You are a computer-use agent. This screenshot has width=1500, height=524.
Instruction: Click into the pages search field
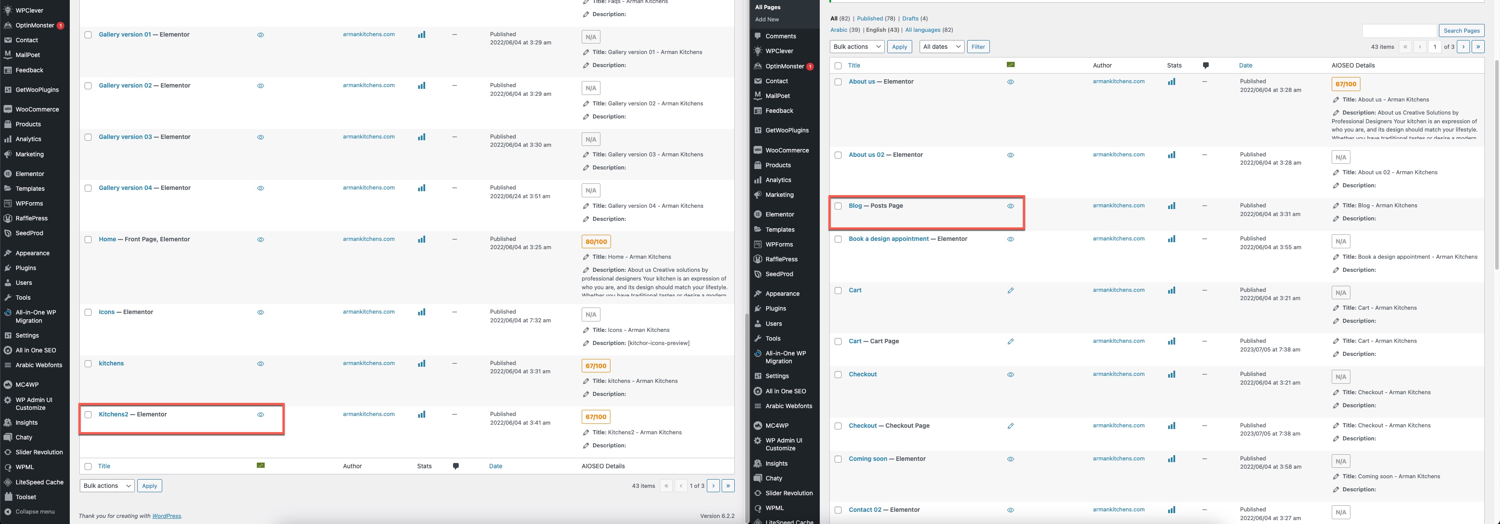pos(1399,31)
